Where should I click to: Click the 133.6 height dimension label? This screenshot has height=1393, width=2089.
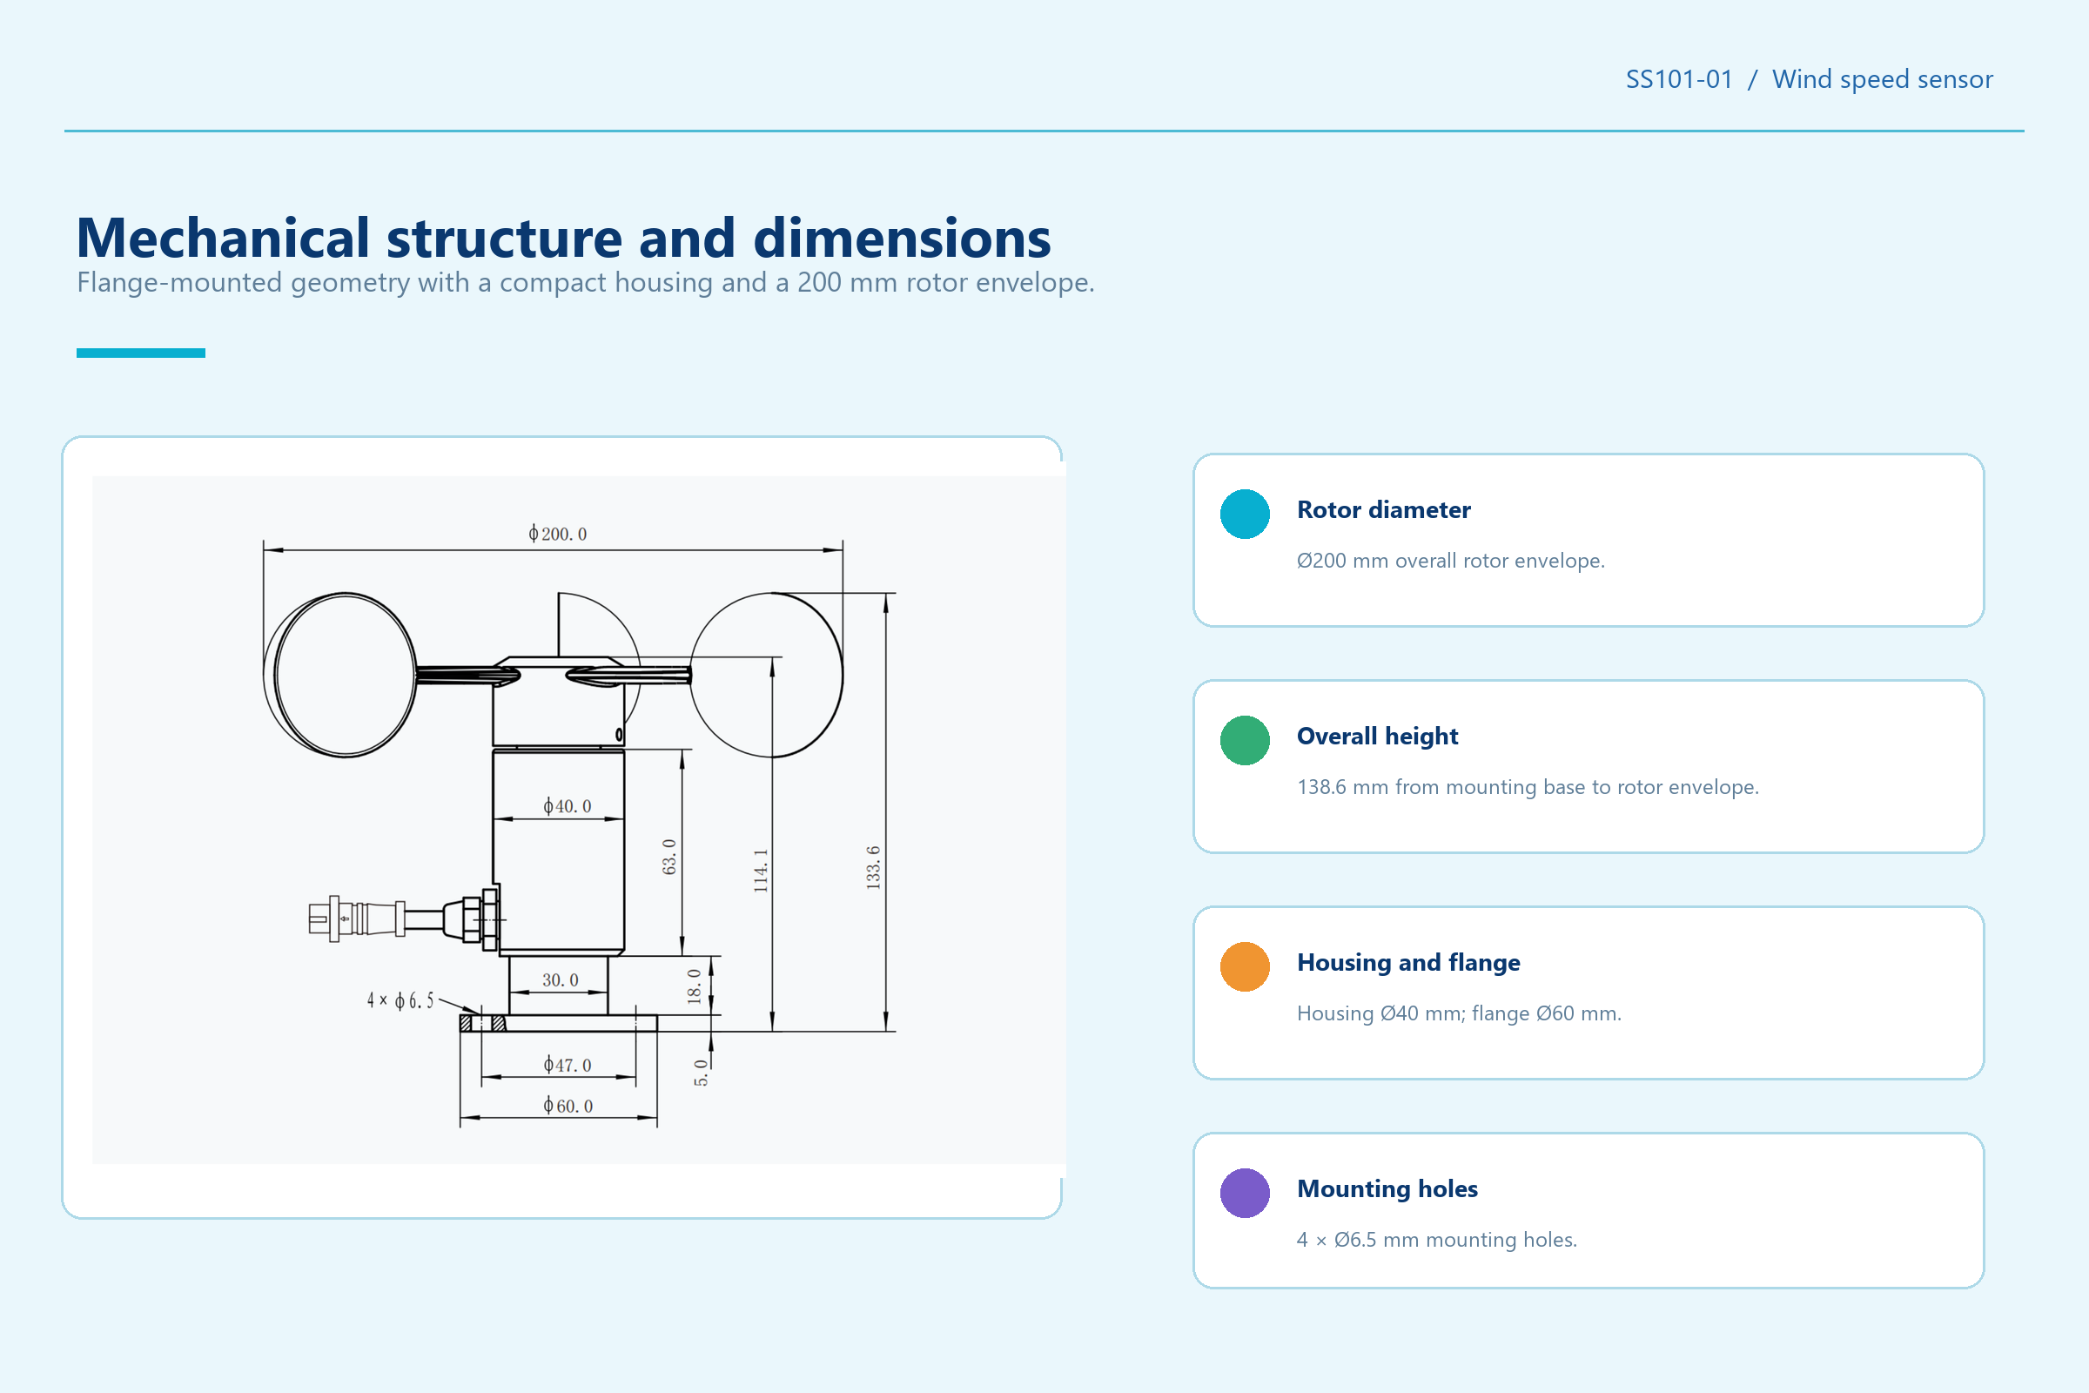(x=873, y=868)
